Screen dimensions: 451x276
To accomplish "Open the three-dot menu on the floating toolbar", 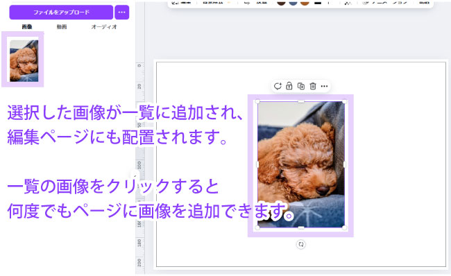I will 324,86.
